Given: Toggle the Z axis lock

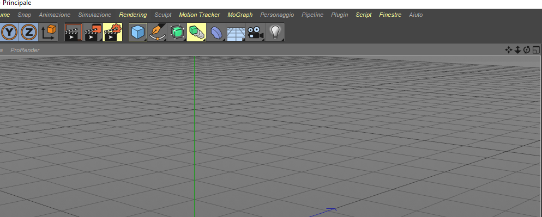Looking at the screenshot, I should [x=29, y=32].
